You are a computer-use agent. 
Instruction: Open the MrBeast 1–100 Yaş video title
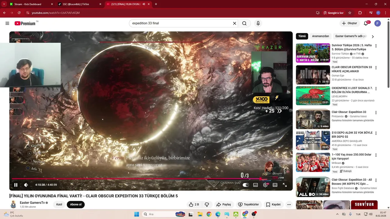(x=352, y=157)
